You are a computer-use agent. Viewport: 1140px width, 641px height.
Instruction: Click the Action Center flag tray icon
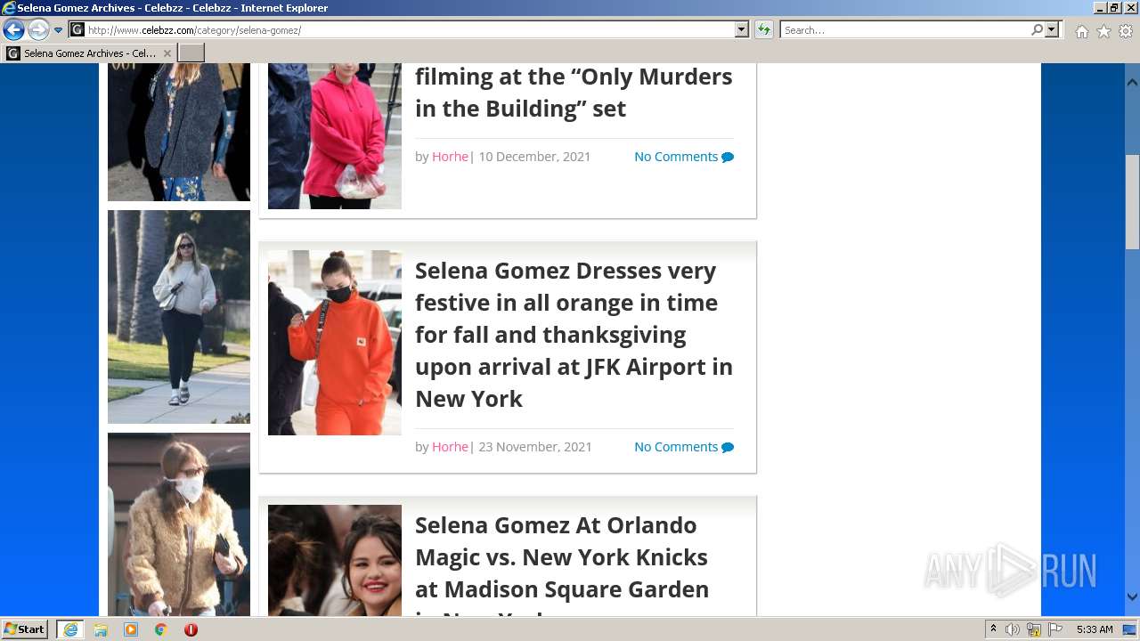pos(1055,629)
